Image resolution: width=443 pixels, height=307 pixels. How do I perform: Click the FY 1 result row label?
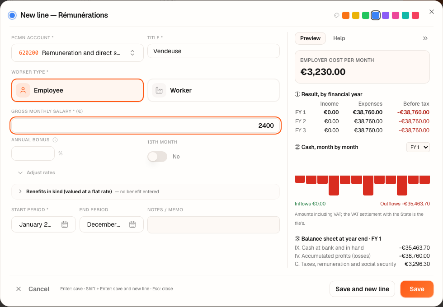(301, 112)
